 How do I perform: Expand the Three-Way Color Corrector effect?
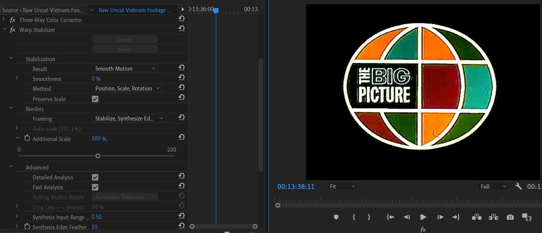[4, 19]
